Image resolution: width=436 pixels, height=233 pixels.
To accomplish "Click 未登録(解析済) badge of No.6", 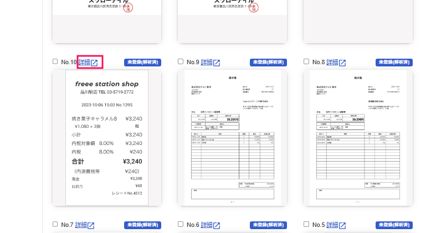I will pyautogui.click(x=268, y=225).
